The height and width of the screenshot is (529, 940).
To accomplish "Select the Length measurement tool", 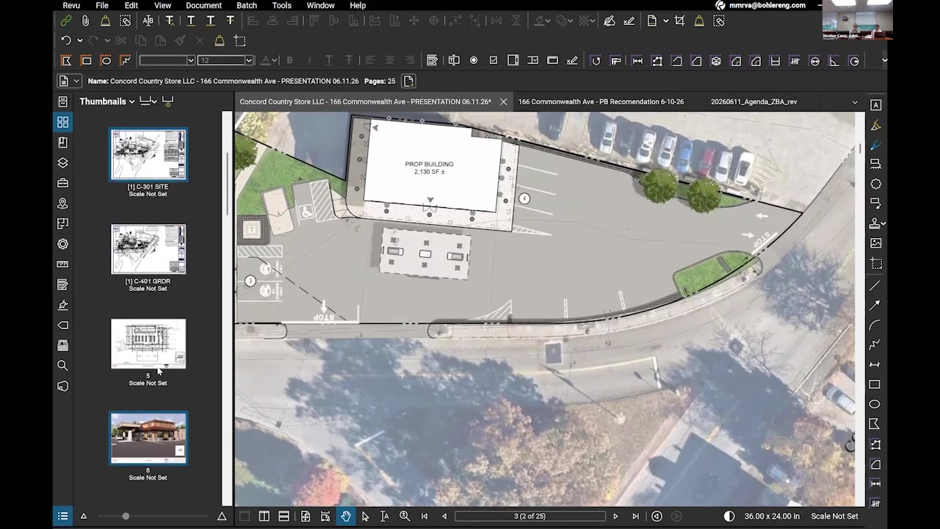I will (x=637, y=60).
